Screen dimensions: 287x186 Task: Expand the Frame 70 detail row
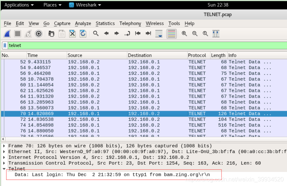4,146
